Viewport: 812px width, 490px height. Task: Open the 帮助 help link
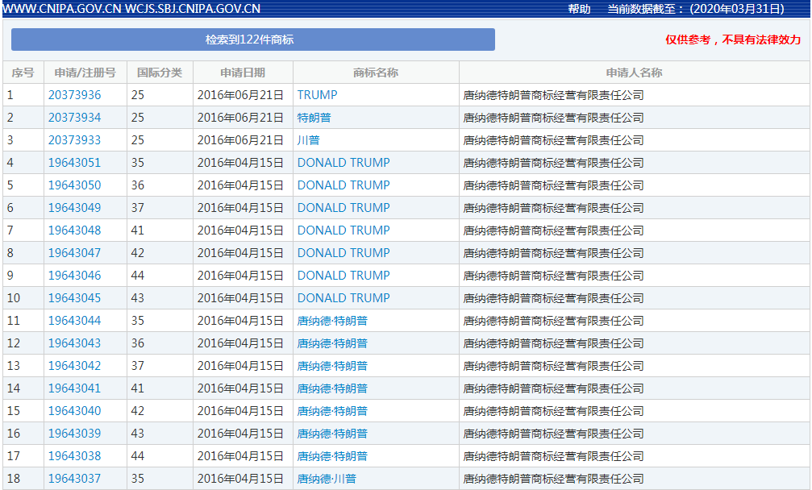pos(579,9)
